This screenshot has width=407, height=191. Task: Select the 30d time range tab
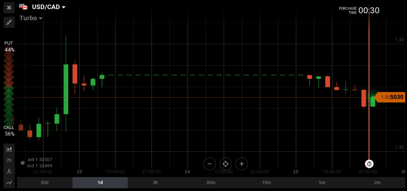pos(45,182)
